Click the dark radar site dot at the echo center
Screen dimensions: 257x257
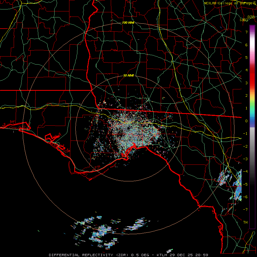coord(128,128)
